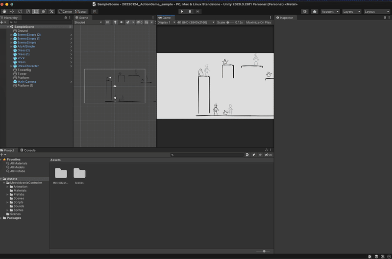392x259 pixels.
Task: Open Game view options menu
Action: [270, 18]
